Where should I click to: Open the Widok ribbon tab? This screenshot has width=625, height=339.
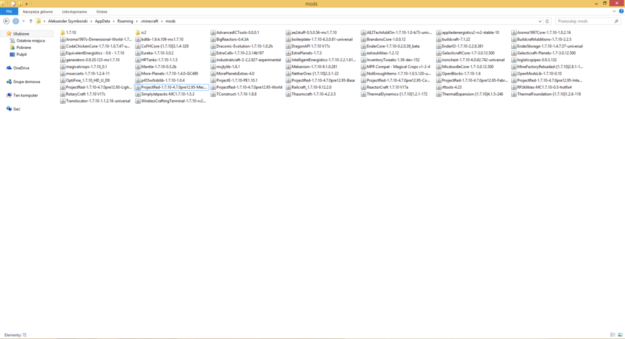tap(102, 11)
